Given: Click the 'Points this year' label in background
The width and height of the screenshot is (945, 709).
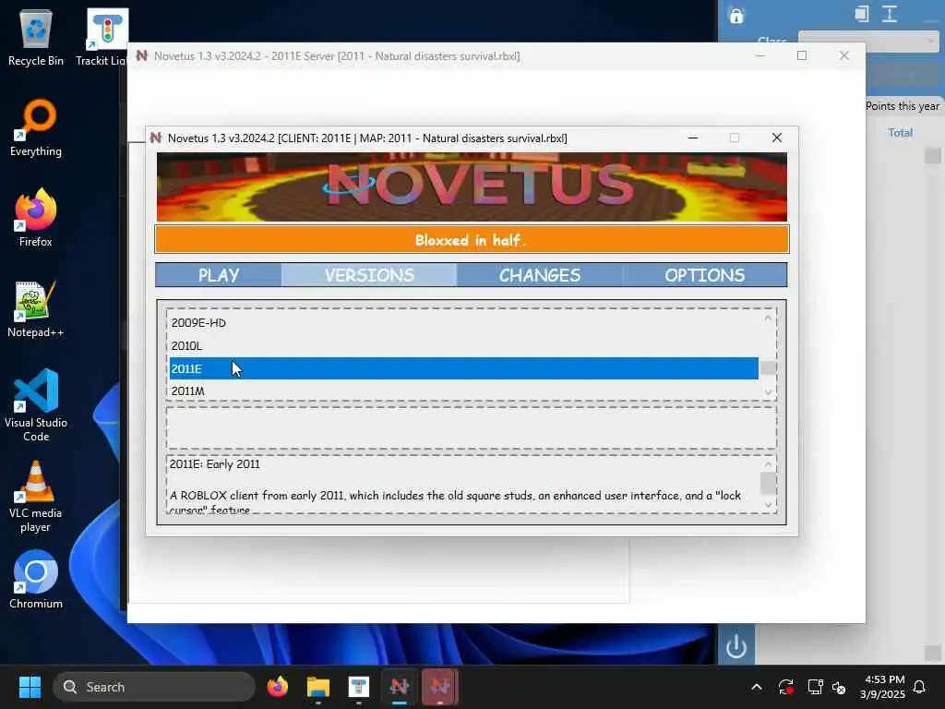Looking at the screenshot, I should coord(903,106).
